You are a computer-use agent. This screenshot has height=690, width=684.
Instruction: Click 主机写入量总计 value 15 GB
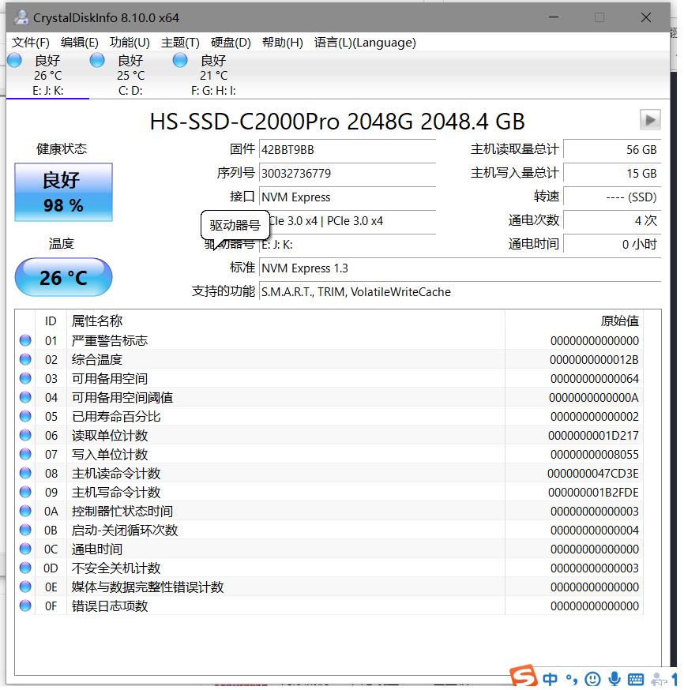click(612, 174)
